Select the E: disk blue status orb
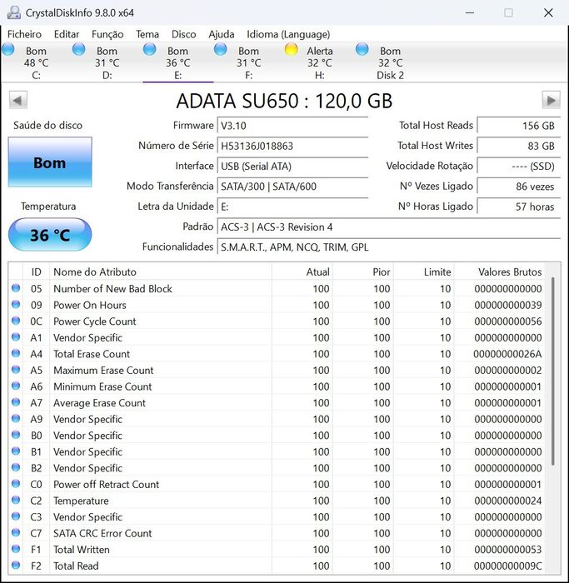The height and width of the screenshot is (583, 569). pos(149,49)
